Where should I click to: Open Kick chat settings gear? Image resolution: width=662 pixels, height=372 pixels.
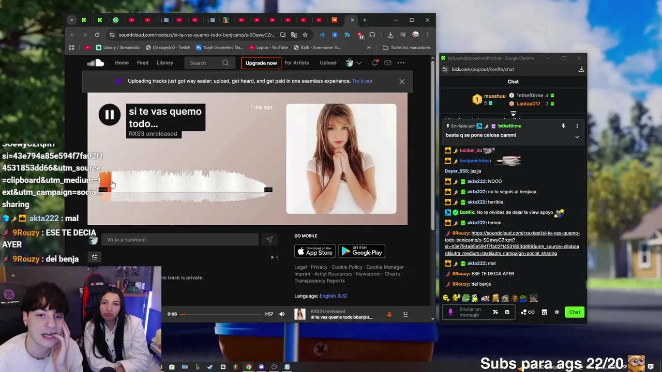pos(556,312)
